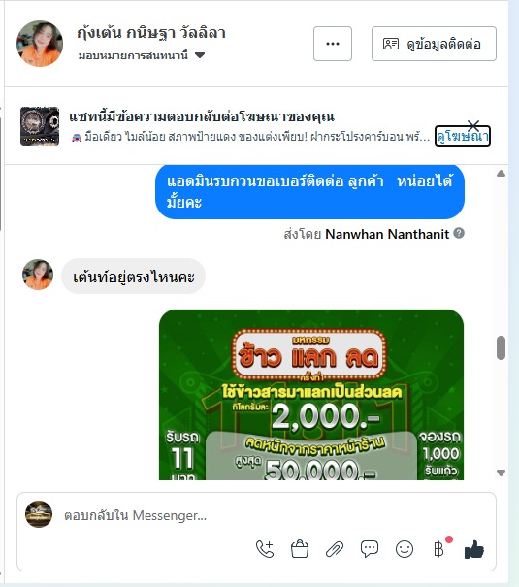Open the ดูโฆษณา view ad link
The width and height of the screenshot is (519, 587).
[x=463, y=136]
